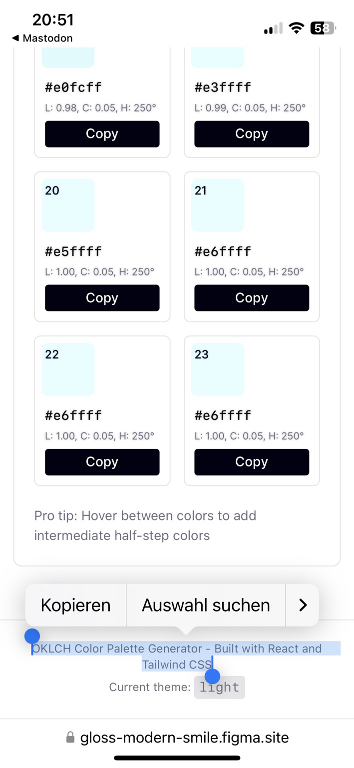354x768 pixels.
Task: Choose Kopieren in the selection menu
Action: point(75,605)
